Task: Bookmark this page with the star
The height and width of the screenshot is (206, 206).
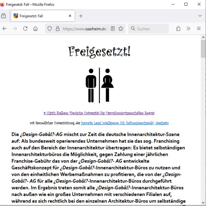Action: coord(121,29)
